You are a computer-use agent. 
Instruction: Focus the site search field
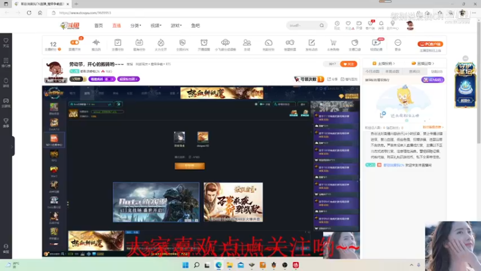(x=303, y=25)
